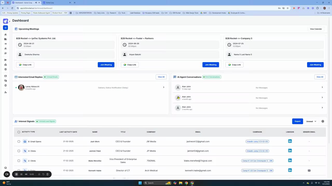Open the envelope mail icon in sidebar
This screenshot has width=332, height=186.
tap(5, 76)
